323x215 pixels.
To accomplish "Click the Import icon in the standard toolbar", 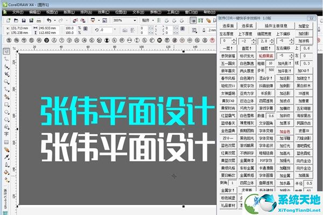I will [x=75, y=20].
